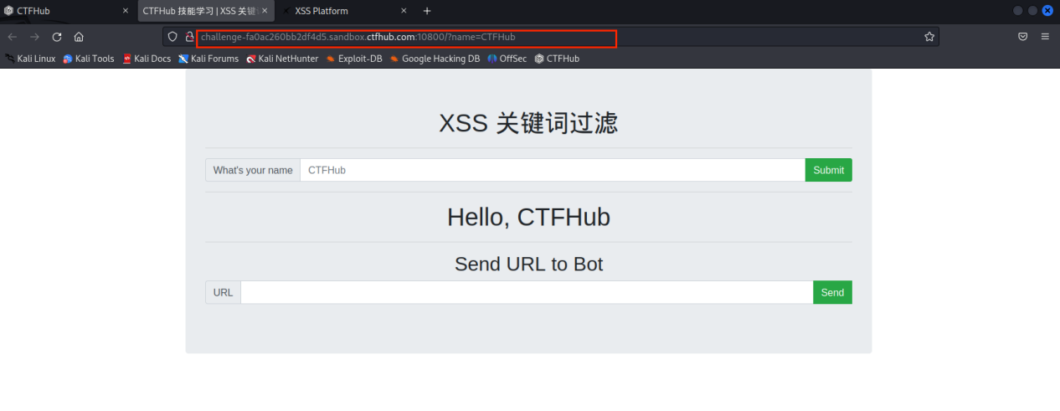Switch to the XSS Platform tab
The image size is (1060, 411).
click(345, 11)
